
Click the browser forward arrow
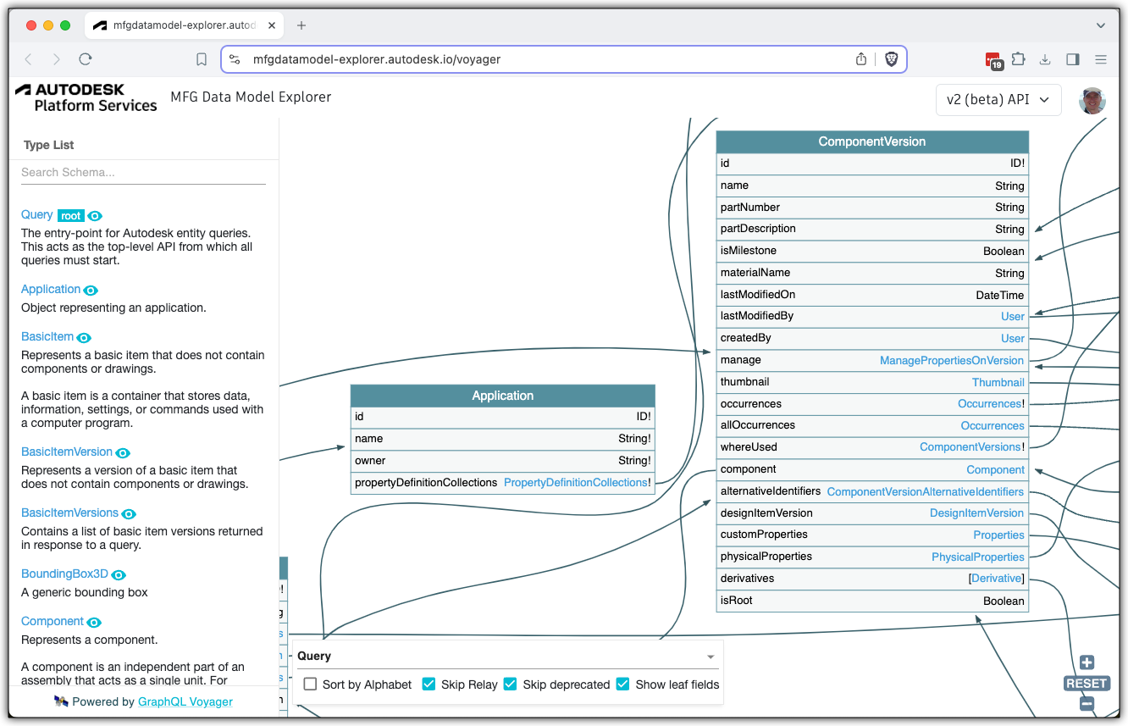(x=57, y=59)
